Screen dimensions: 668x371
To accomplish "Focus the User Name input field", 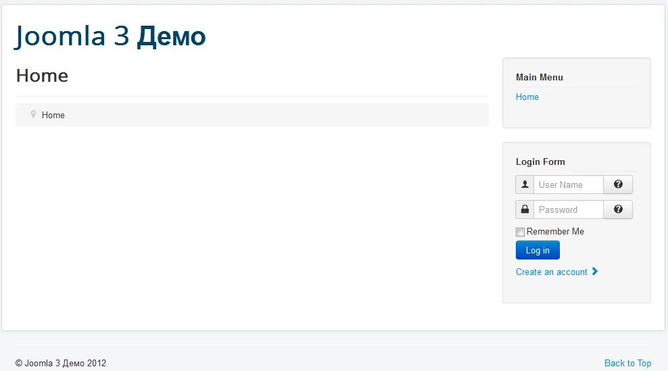I will tap(568, 184).
